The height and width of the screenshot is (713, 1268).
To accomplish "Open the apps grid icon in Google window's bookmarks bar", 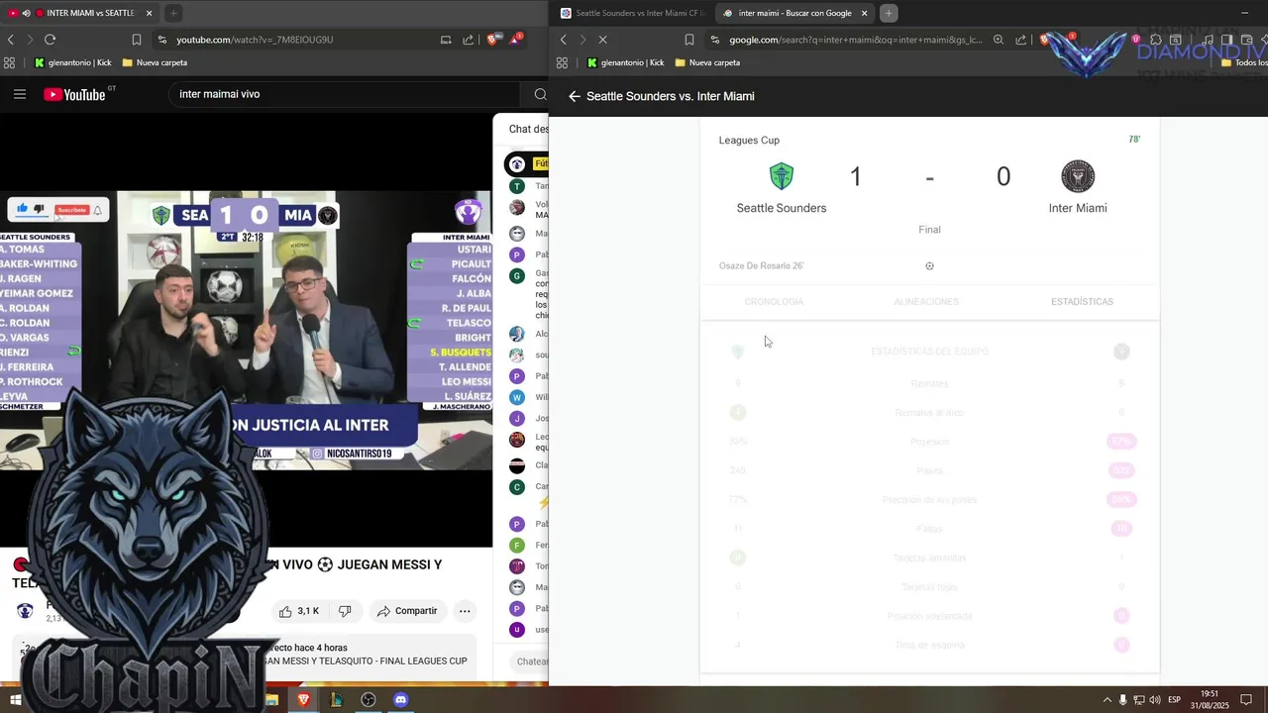I will [x=562, y=62].
